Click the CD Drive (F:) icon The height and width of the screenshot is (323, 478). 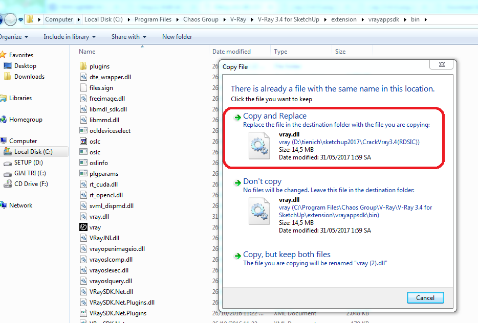click(8, 184)
